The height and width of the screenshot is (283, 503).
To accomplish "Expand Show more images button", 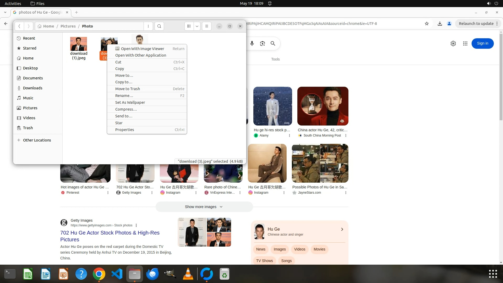I will click(x=204, y=207).
